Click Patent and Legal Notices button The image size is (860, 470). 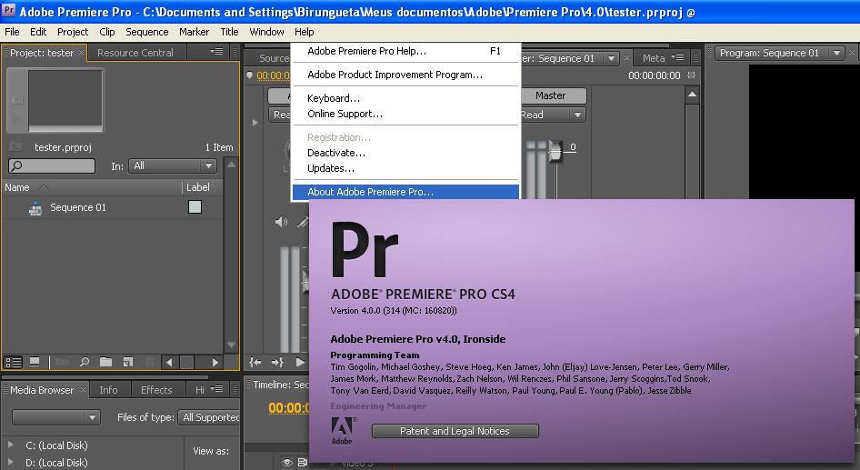click(x=455, y=431)
